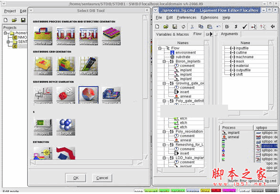Select the NMO project in SWB tree
The image size is (280, 194).
tap(22, 37)
